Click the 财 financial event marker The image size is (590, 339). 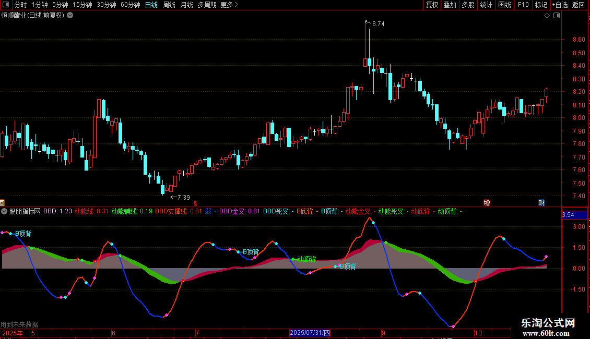[541, 202]
